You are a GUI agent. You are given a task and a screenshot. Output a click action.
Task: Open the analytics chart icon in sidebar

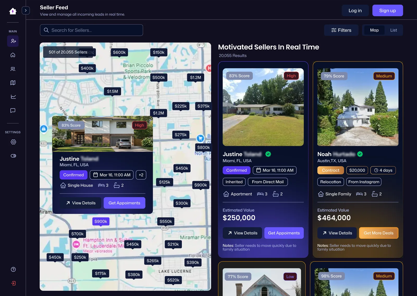pyautogui.click(x=13, y=96)
